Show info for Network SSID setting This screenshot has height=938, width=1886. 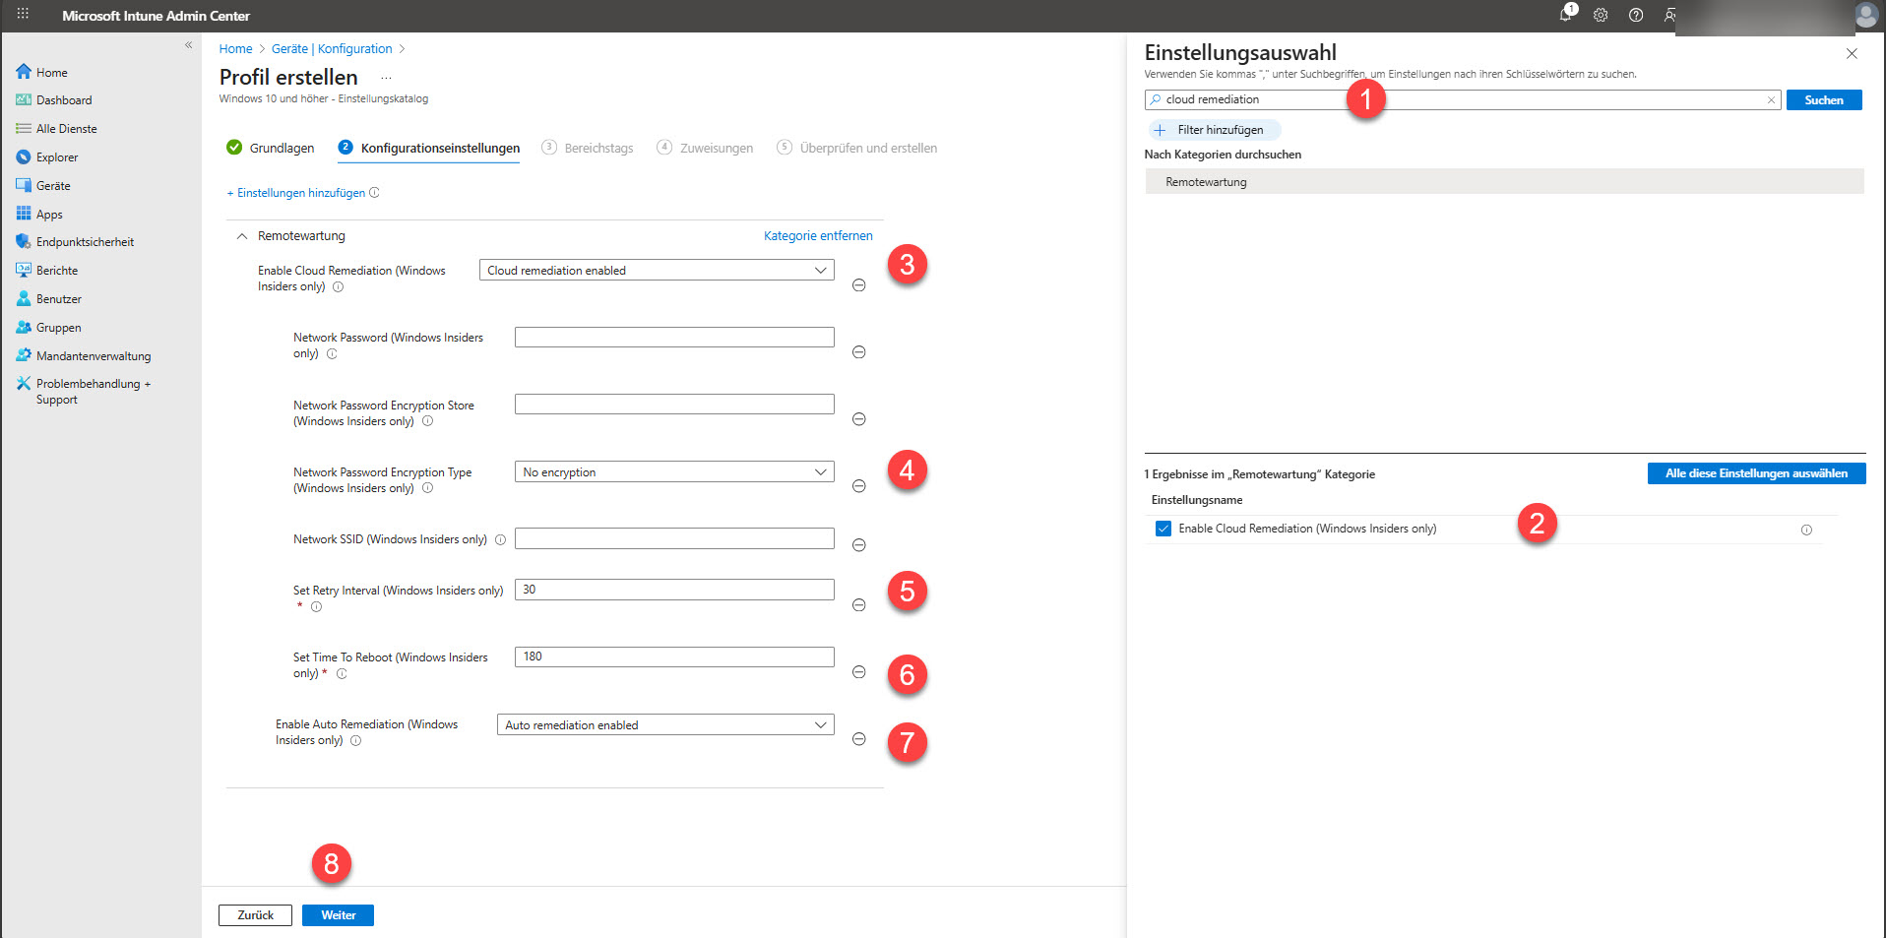500,539
